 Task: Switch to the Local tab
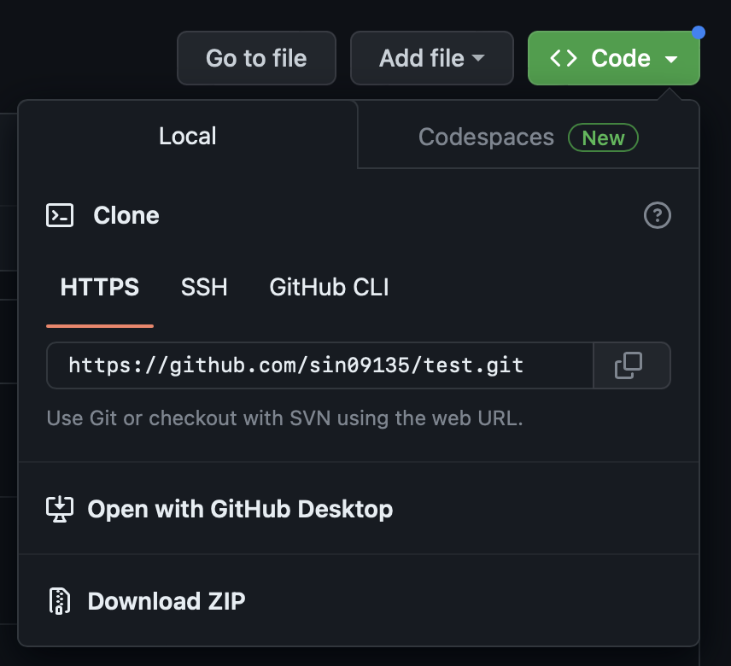[x=187, y=136]
